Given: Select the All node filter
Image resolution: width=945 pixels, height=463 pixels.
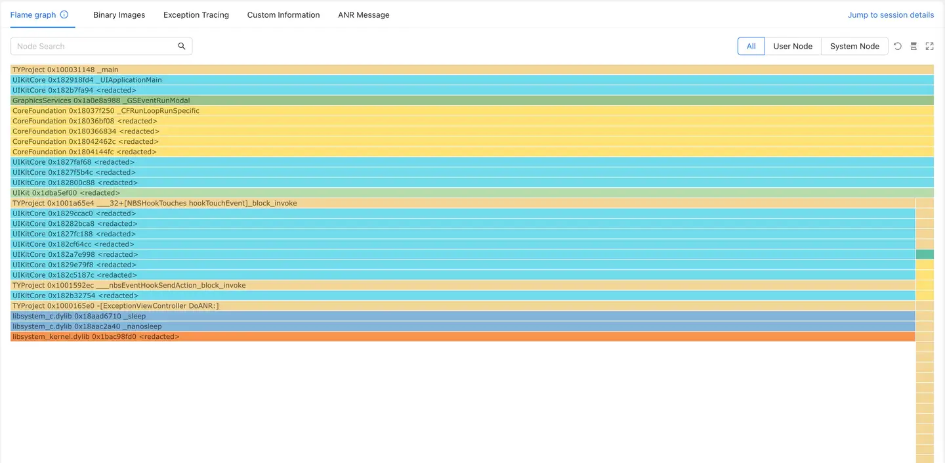Looking at the screenshot, I should tap(751, 46).
